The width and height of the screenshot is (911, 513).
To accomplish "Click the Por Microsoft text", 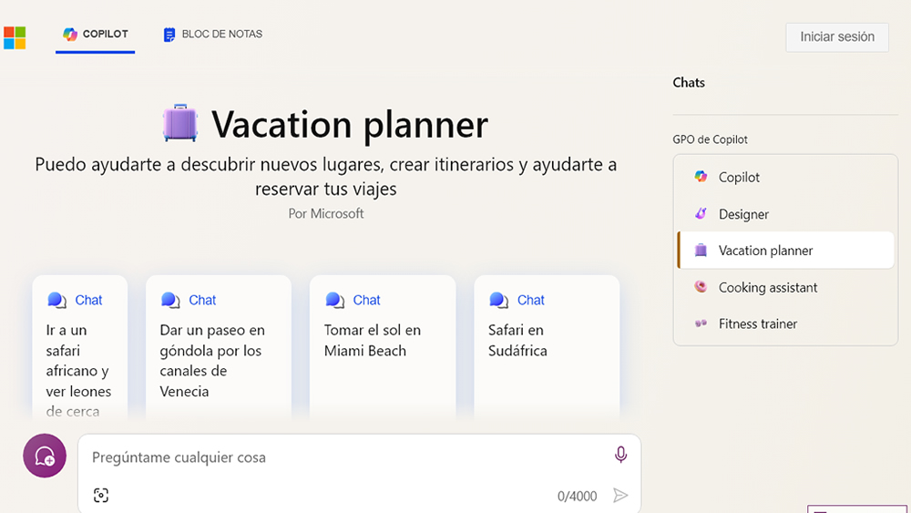I will point(326,213).
